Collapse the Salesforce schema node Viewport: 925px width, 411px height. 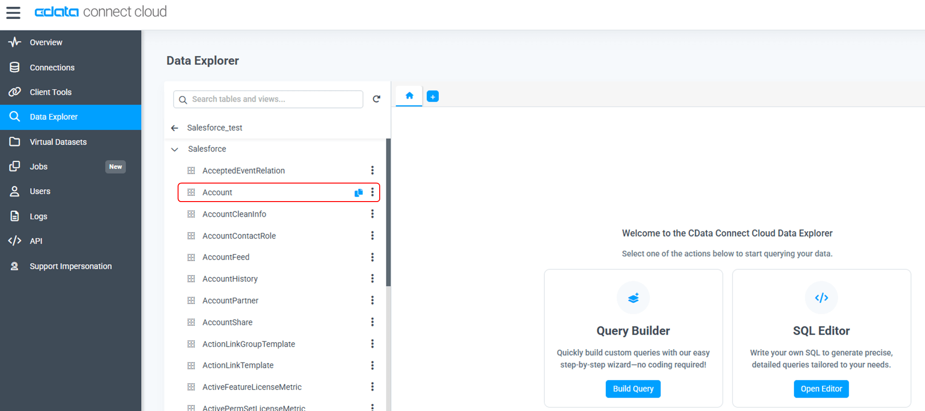[175, 149]
